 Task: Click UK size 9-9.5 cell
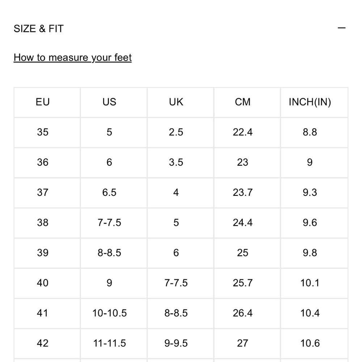point(176,343)
